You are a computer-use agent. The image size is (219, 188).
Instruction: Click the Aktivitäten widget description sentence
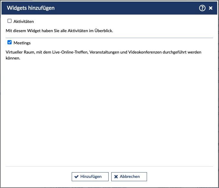[x=60, y=30]
